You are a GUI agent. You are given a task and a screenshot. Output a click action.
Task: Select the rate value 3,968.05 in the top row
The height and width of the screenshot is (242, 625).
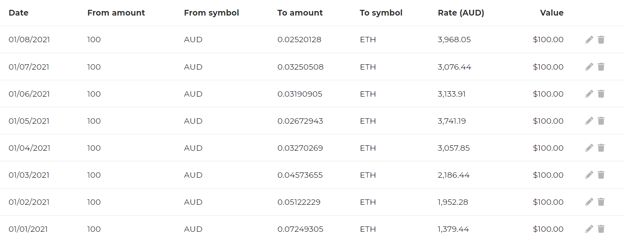(454, 40)
